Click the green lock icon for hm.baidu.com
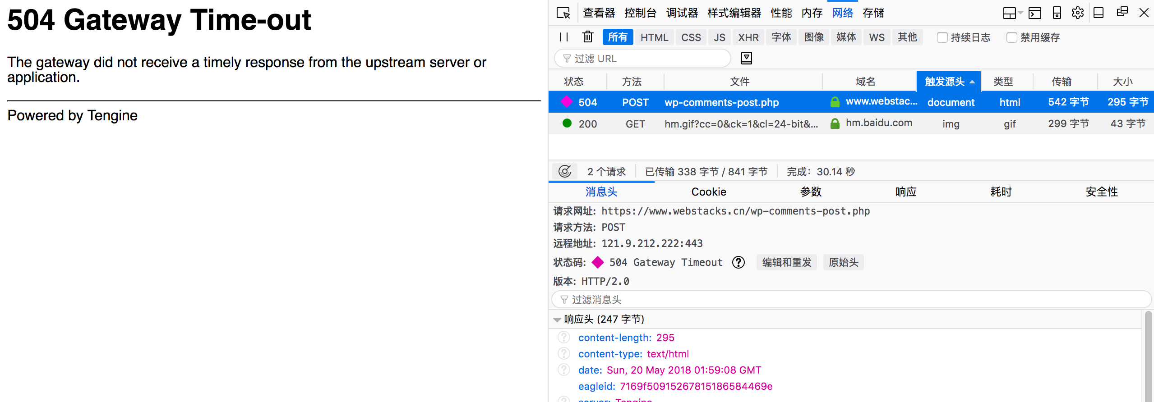This screenshot has width=1154, height=402. coord(835,123)
